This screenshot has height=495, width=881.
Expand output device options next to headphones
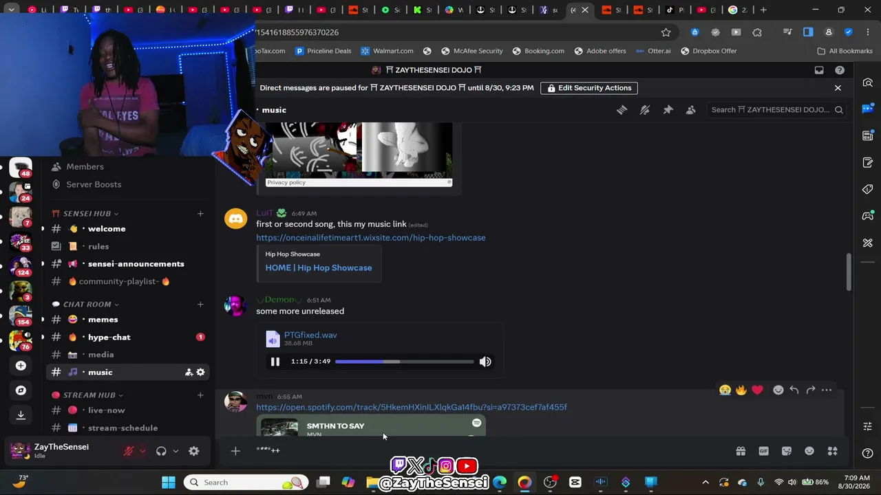coord(176,451)
